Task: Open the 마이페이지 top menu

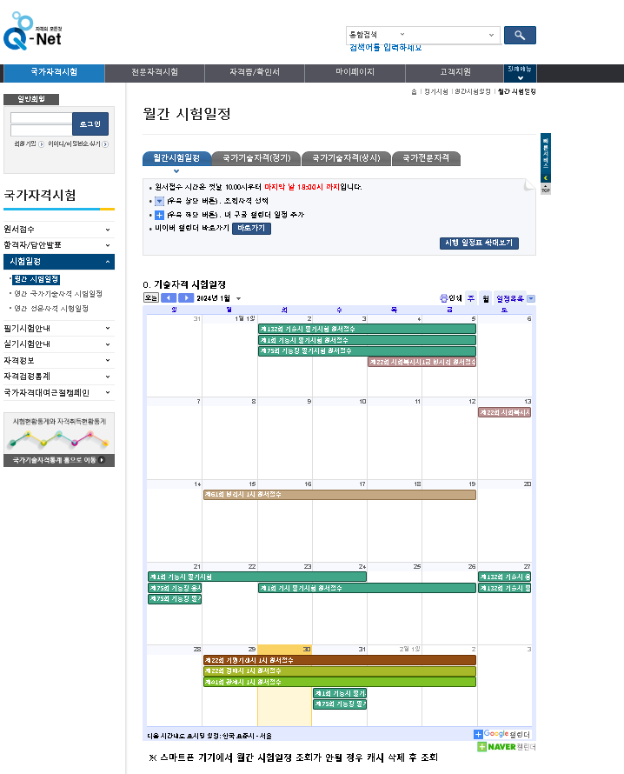Action: pos(355,72)
